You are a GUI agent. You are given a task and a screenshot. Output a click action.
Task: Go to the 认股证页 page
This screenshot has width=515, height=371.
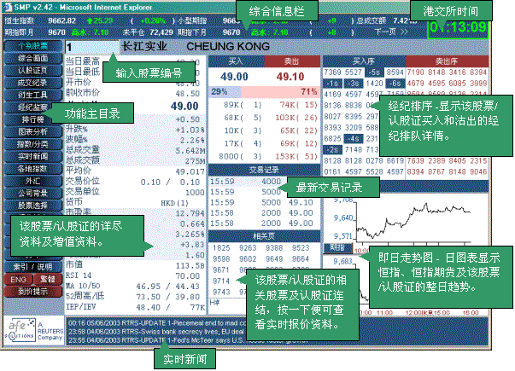pyautogui.click(x=32, y=71)
